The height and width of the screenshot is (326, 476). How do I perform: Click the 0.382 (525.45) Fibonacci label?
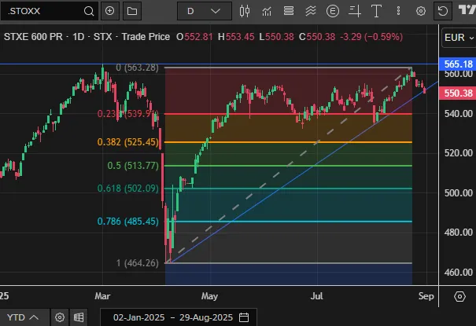coord(127,142)
